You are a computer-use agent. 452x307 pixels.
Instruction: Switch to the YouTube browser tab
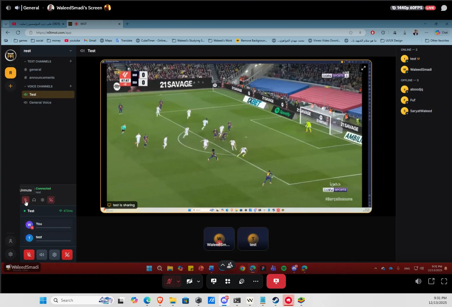tap(38, 24)
